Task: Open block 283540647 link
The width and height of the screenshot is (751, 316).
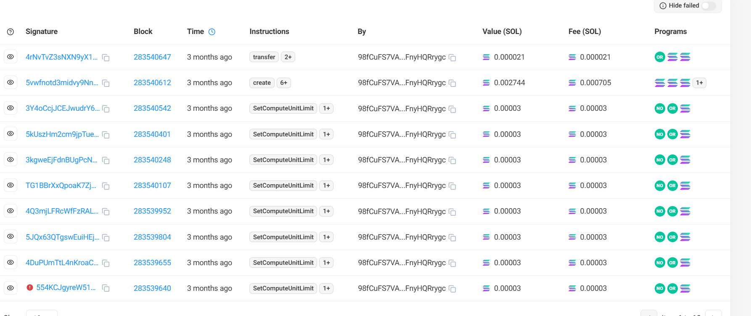Action: tap(152, 57)
